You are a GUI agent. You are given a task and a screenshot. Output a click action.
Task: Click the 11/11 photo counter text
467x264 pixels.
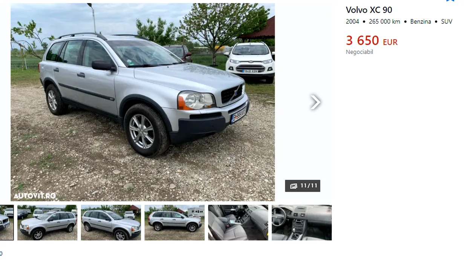[x=309, y=186]
